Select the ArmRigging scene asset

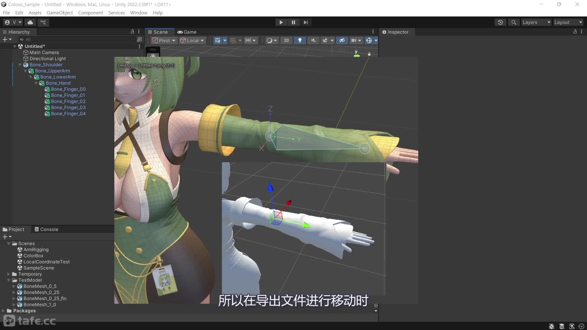click(x=36, y=250)
